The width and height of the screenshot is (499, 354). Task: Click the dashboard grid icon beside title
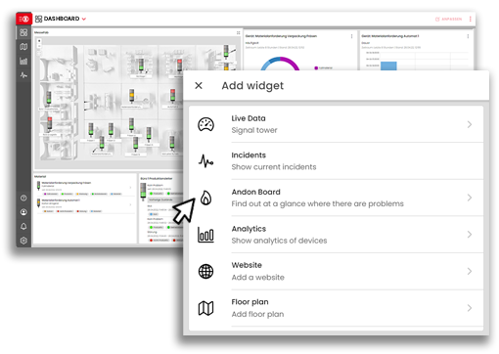click(38, 19)
